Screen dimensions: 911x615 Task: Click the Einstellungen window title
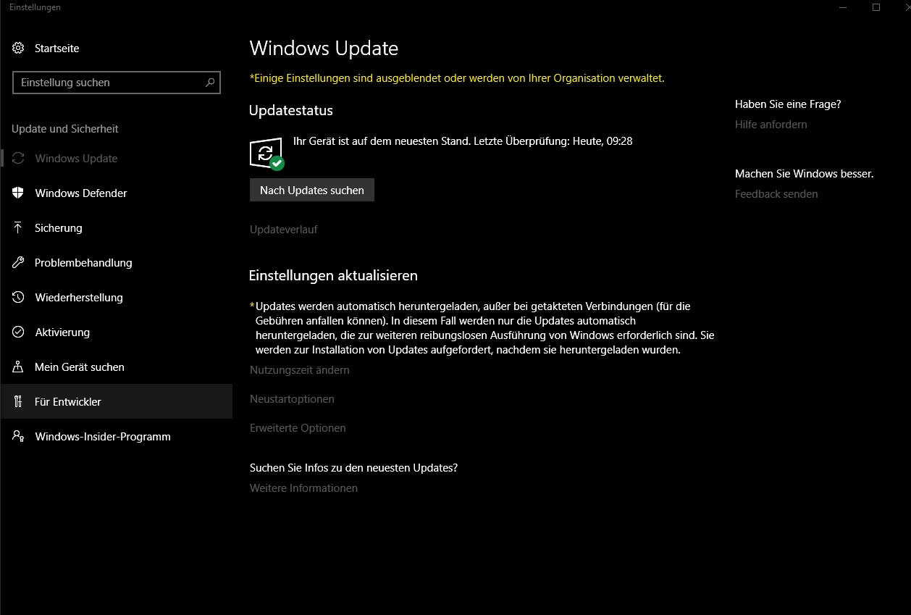click(x=35, y=7)
